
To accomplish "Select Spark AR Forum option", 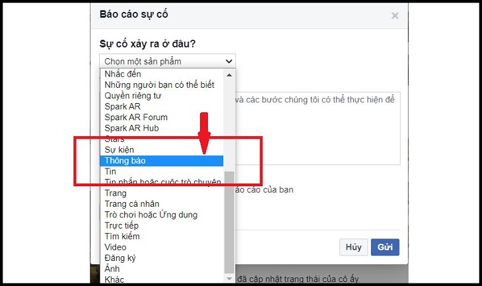I will pos(162,117).
